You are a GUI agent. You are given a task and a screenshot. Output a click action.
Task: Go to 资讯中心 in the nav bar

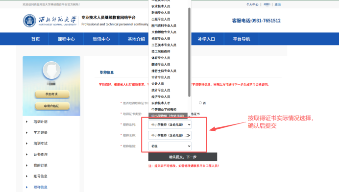[x=101, y=39]
